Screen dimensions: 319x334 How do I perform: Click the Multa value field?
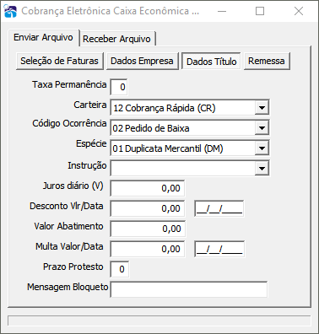pos(148,249)
